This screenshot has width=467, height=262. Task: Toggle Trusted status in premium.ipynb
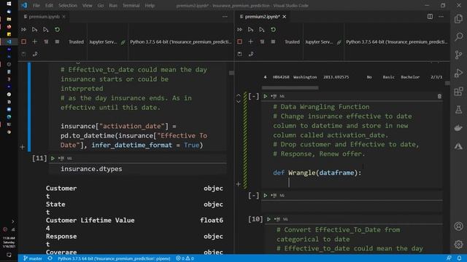click(x=76, y=42)
